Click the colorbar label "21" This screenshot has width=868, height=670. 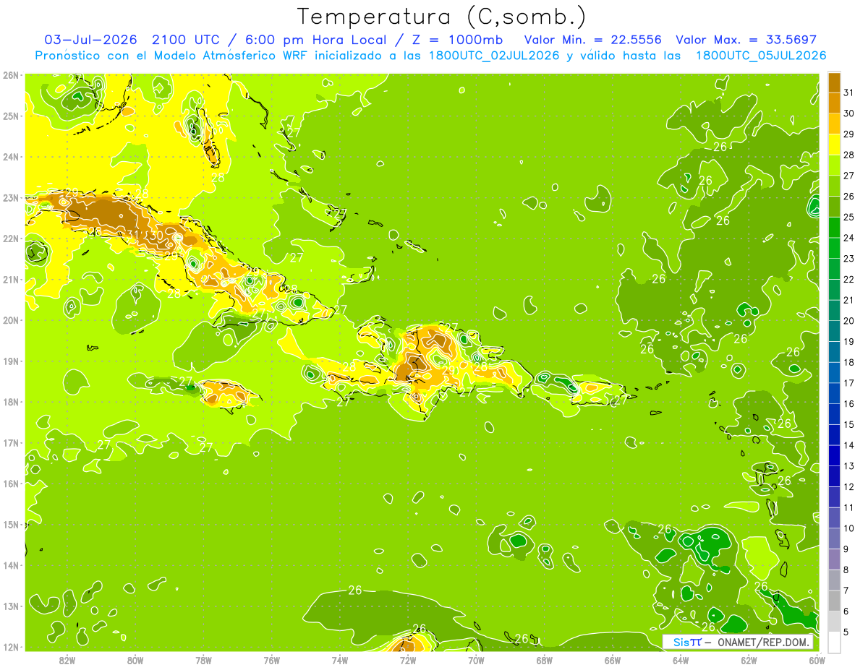848,300
